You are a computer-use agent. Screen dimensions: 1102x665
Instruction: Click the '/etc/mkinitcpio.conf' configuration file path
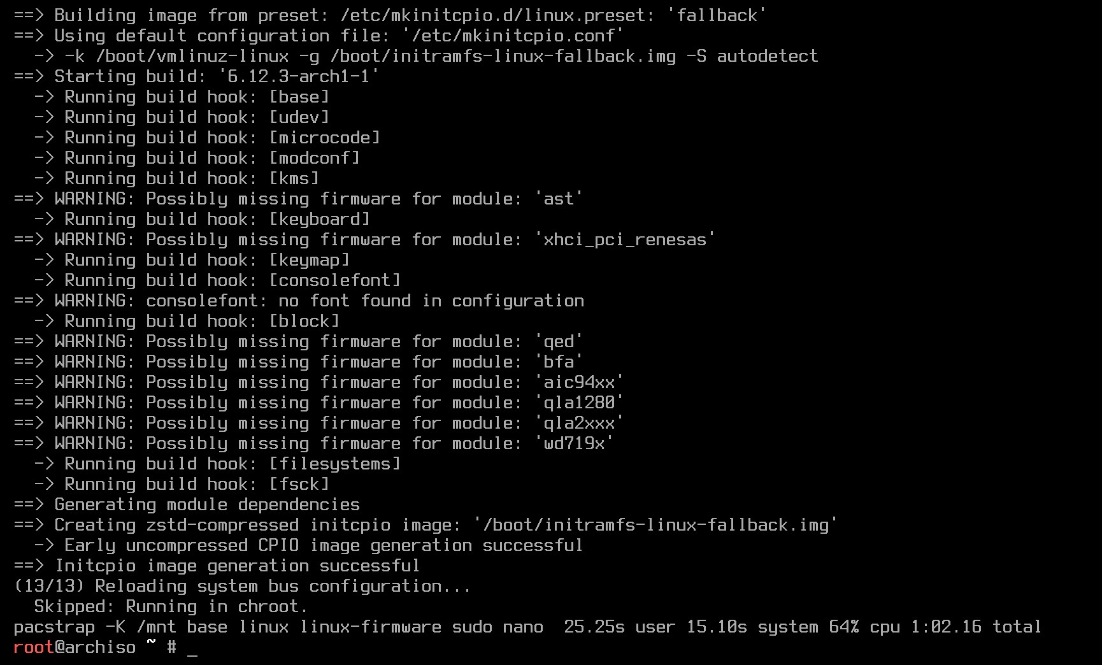coord(513,36)
